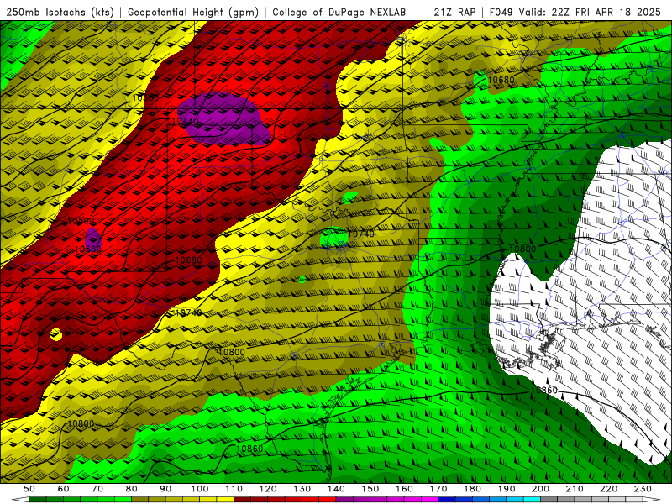The height and width of the screenshot is (504, 672).
Task: Select the 80 value on the color scale
Action: (132, 489)
